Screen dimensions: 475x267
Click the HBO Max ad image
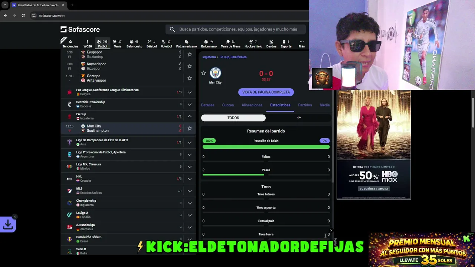(374, 145)
